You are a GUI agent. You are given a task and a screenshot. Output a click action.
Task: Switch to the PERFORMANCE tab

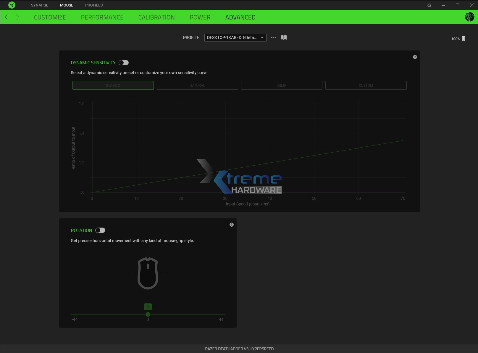click(x=102, y=17)
